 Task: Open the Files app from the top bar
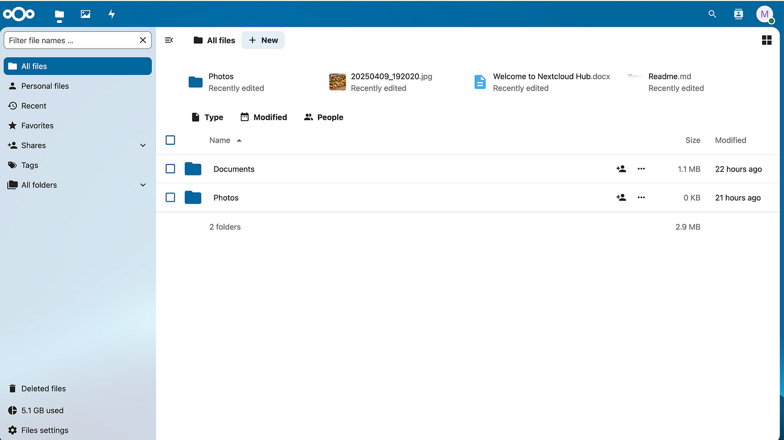[59, 14]
